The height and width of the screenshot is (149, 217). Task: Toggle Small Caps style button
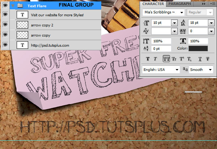tap(174, 59)
